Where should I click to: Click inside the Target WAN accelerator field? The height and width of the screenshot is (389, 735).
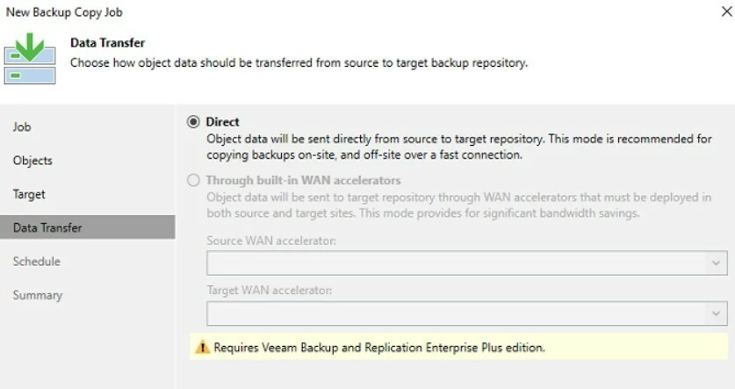click(x=457, y=313)
